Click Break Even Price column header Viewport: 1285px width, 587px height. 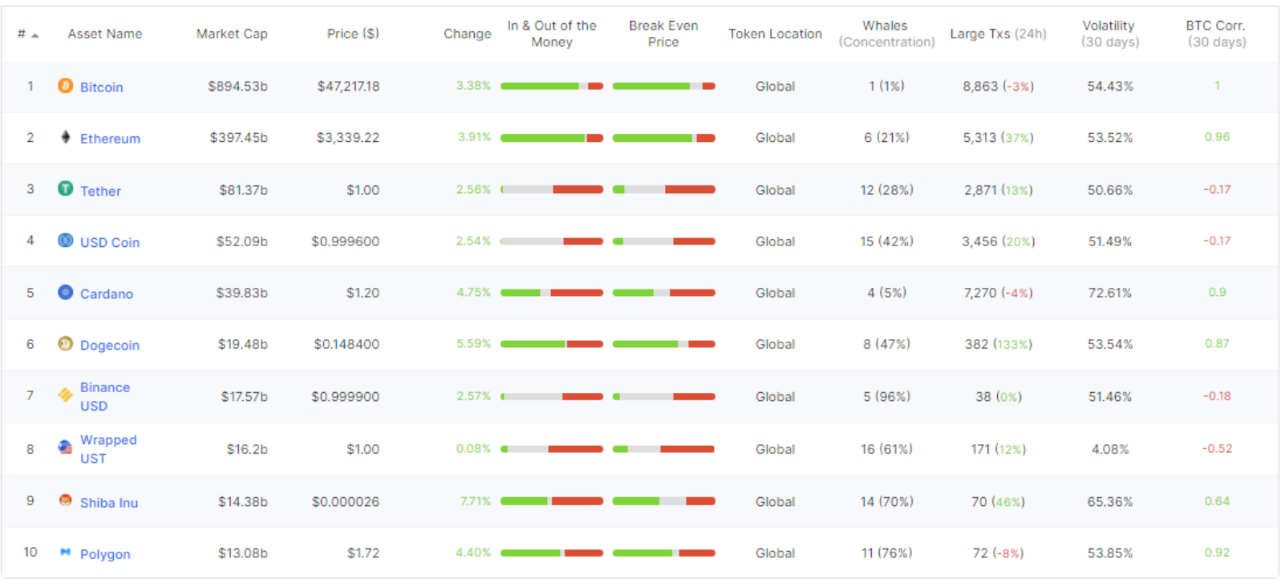pos(663,34)
